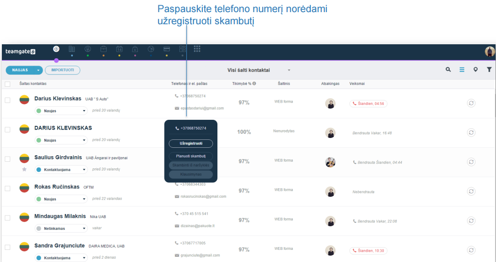Click refresh icon in Rokas Ručinskas row
The image size is (496, 262).
pos(471,192)
